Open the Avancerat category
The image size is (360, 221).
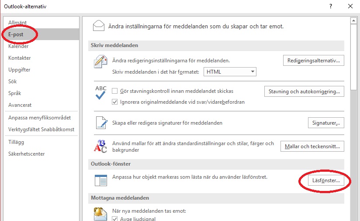coord(20,105)
